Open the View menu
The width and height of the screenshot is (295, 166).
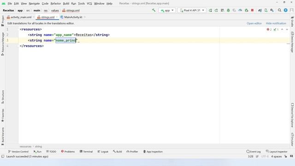[x=24, y=3]
